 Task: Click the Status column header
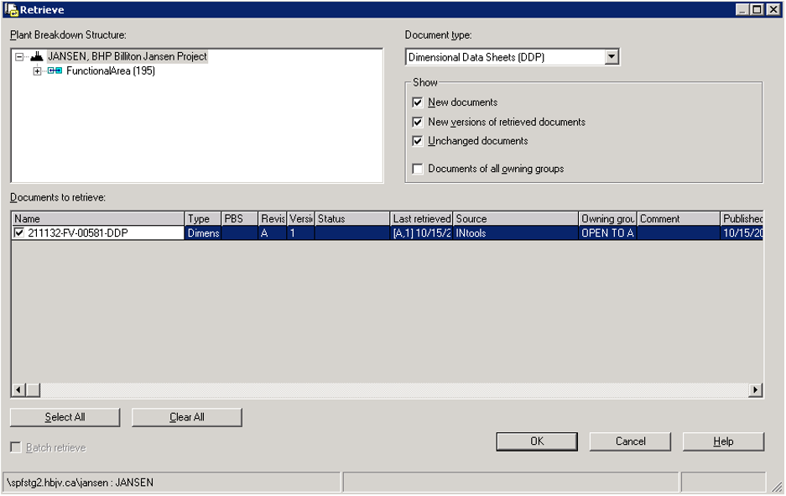(351, 219)
